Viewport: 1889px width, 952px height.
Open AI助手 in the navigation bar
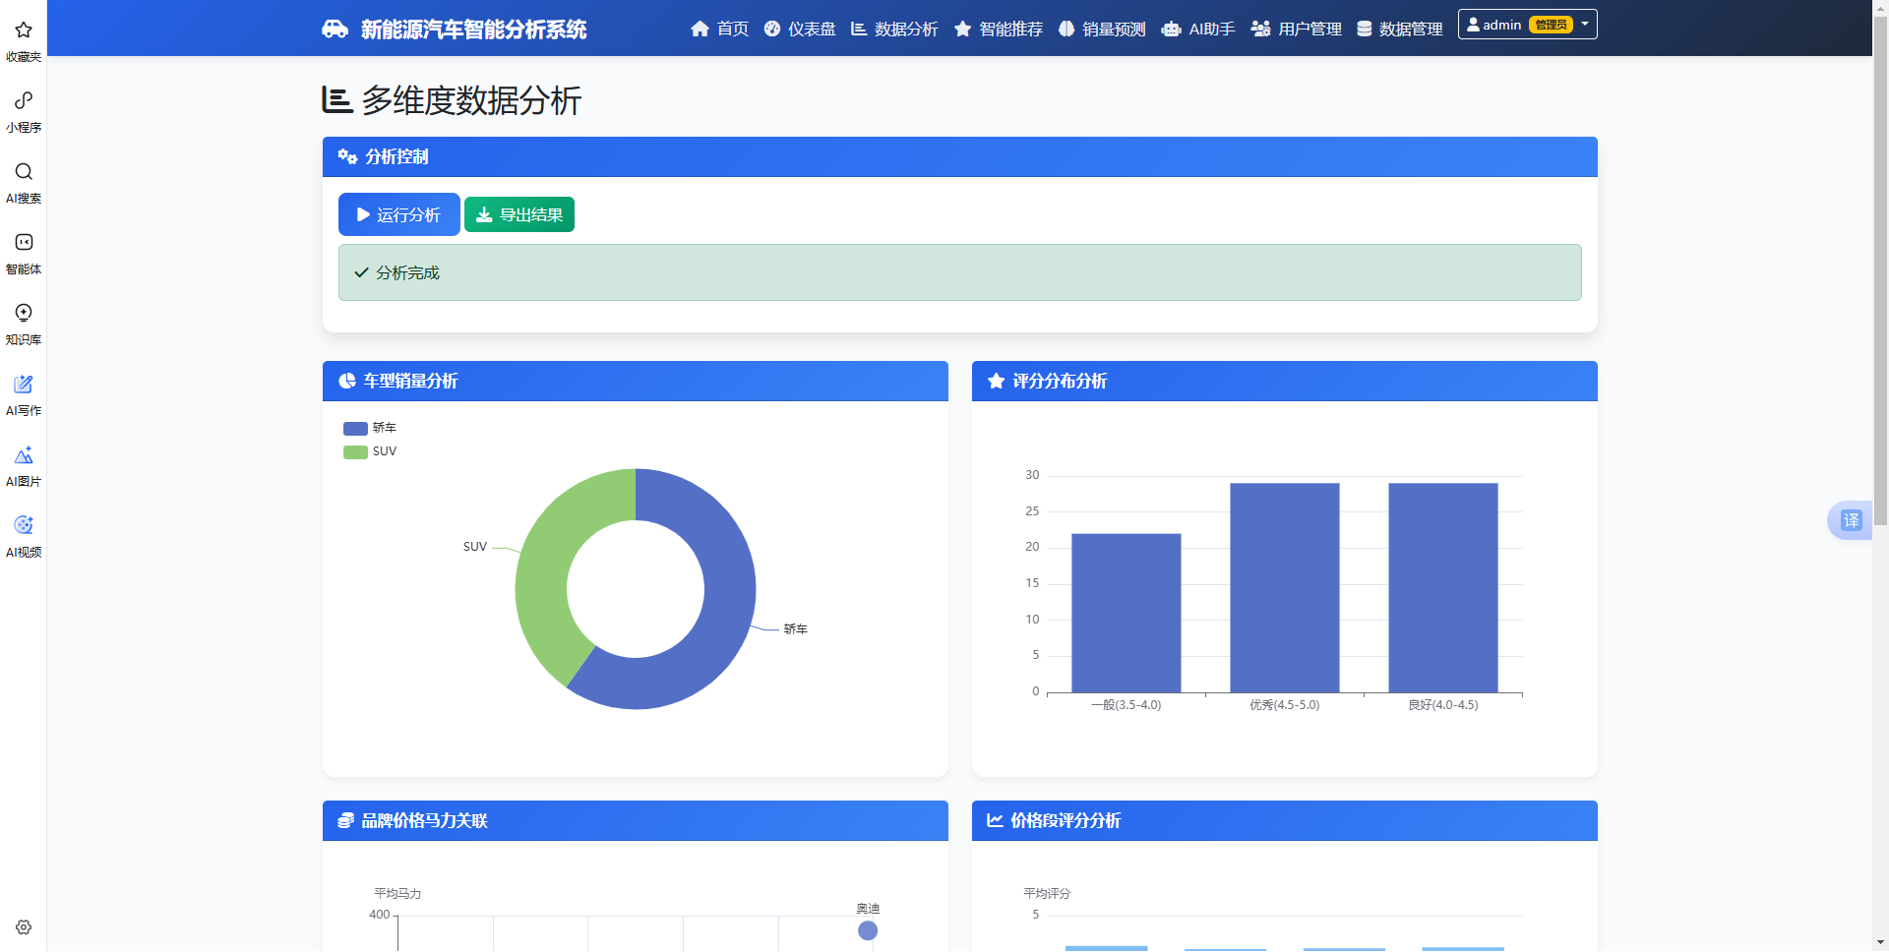1198,30
